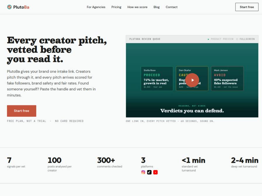Select the Mark Jensen AVOID card
The width and height of the screenshot is (262, 196).
click(x=227, y=78)
